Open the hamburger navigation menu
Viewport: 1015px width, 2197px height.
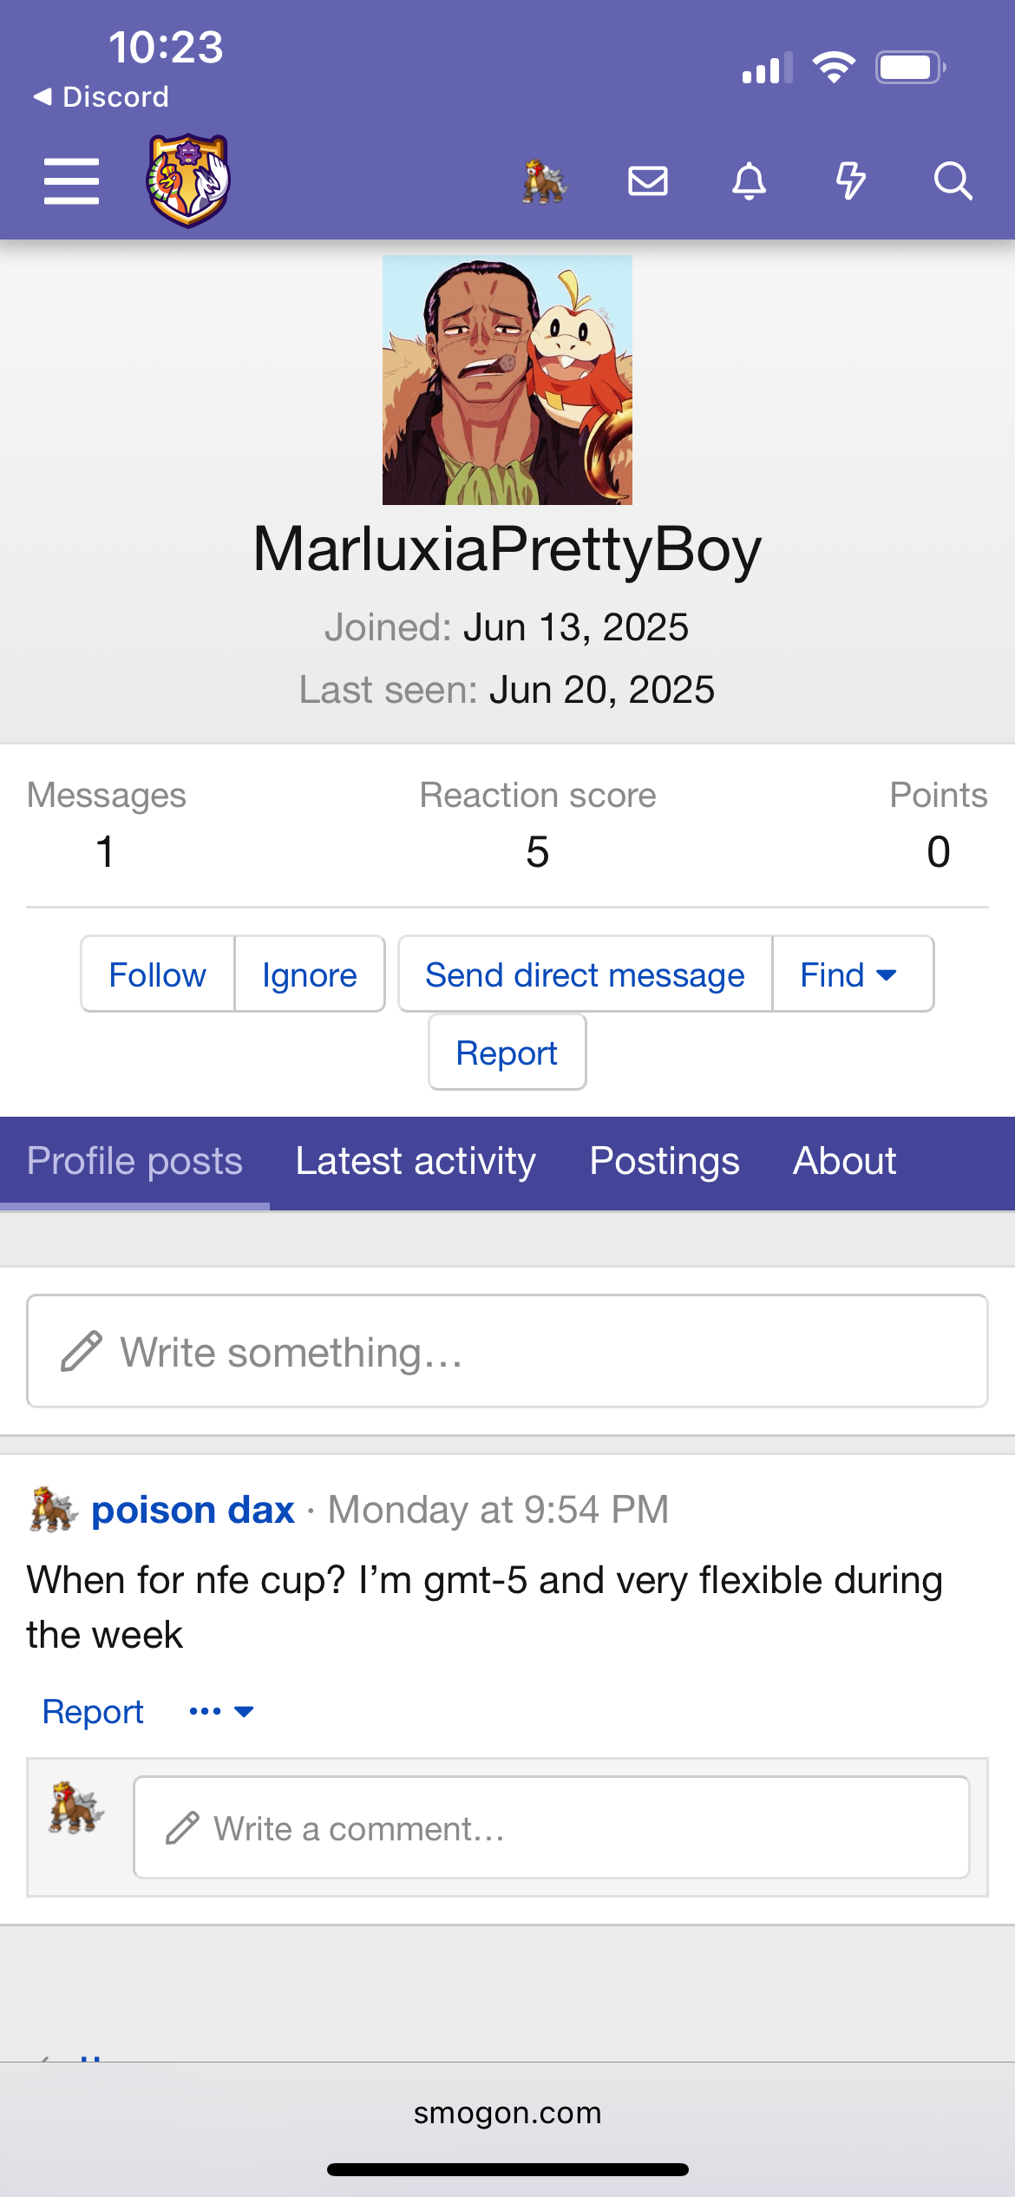[71, 181]
